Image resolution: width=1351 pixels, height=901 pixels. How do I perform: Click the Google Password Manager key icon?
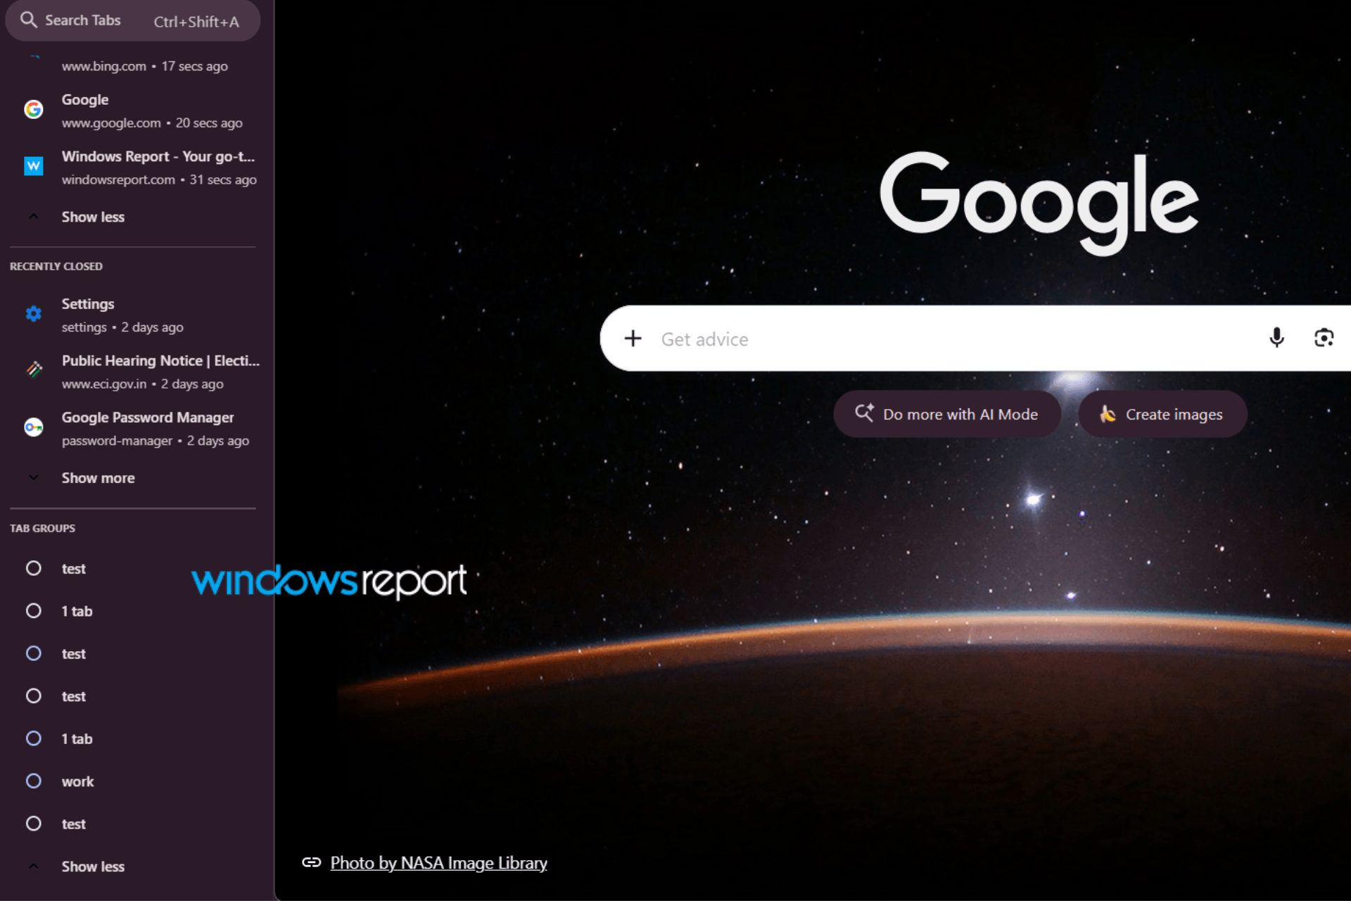click(x=34, y=427)
